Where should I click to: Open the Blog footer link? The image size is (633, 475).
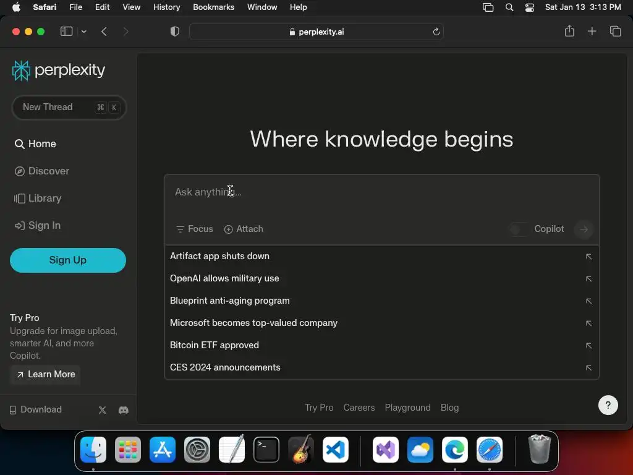click(x=449, y=408)
